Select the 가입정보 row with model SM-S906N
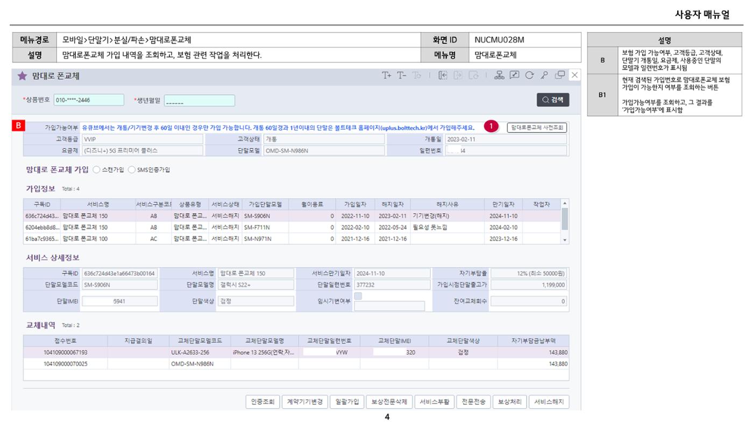Viewport: 753px width, 424px height. (x=292, y=216)
